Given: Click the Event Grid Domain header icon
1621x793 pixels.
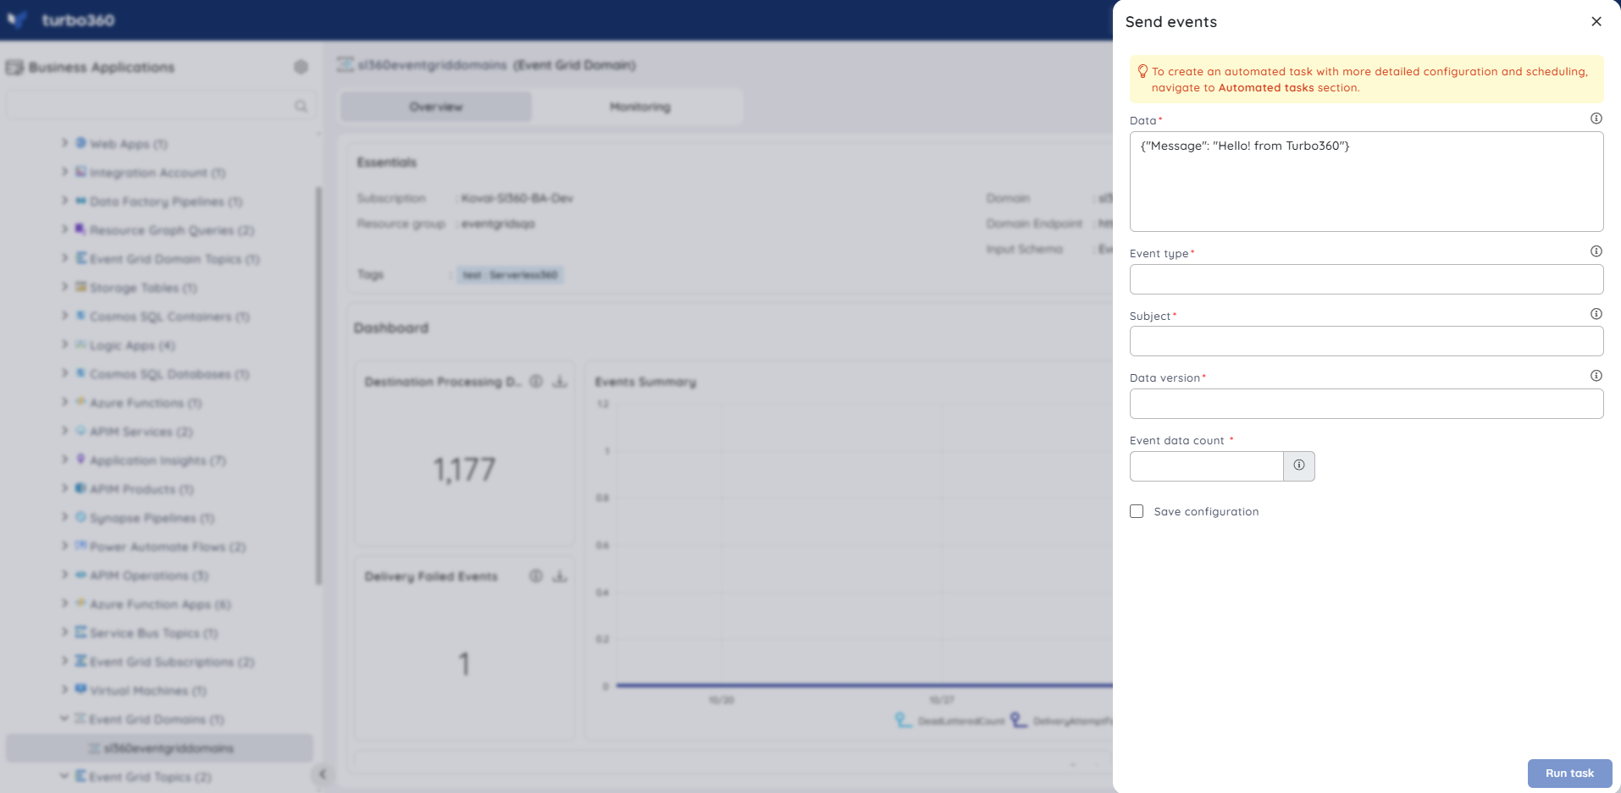Looking at the screenshot, I should (x=345, y=64).
